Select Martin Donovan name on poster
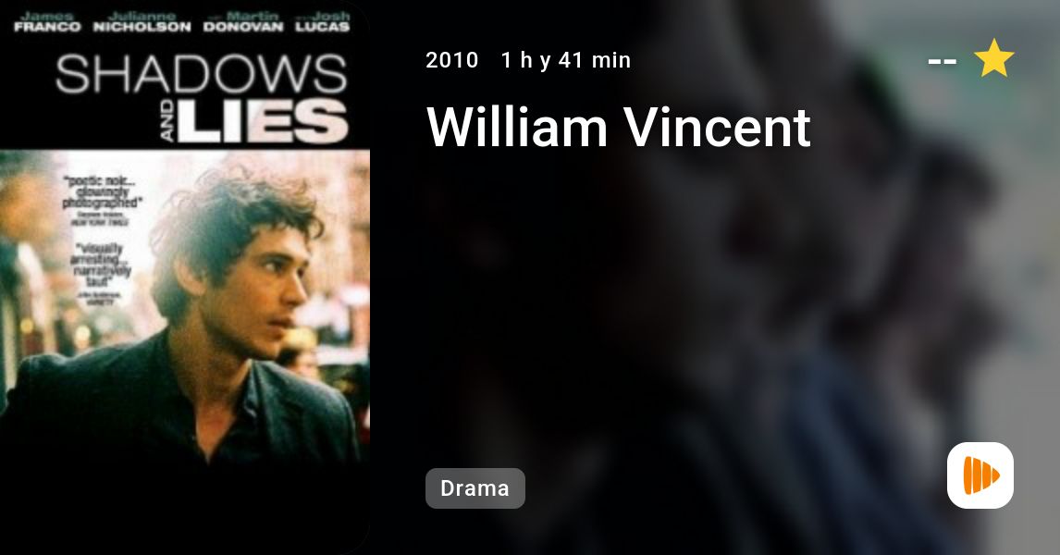Image resolution: width=1060 pixels, height=555 pixels. tap(243, 21)
